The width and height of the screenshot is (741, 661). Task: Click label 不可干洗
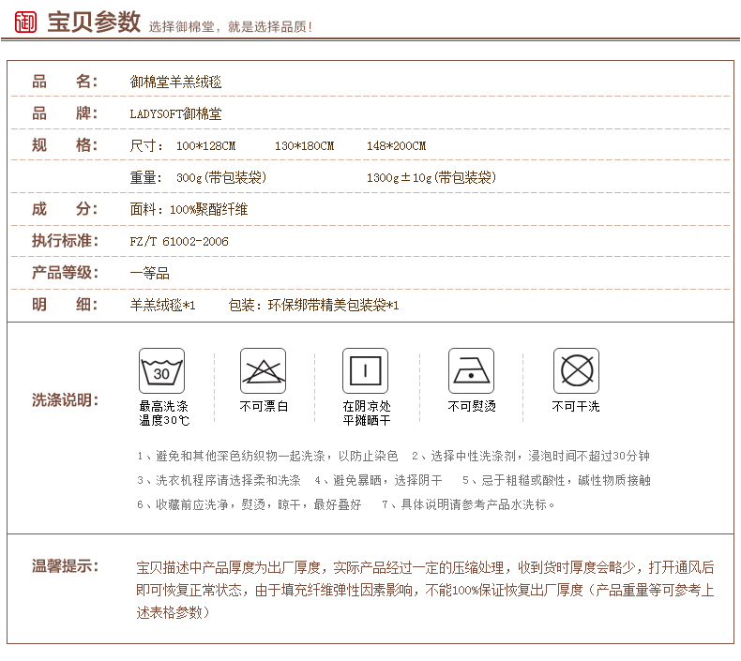(576, 406)
